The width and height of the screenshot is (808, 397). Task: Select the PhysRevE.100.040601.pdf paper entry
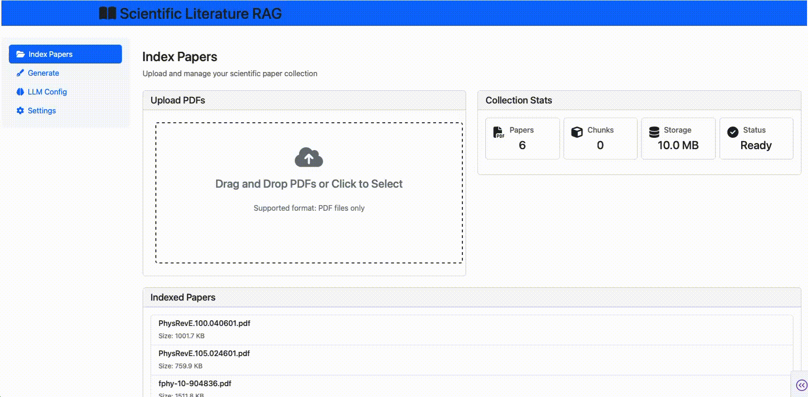click(x=204, y=324)
